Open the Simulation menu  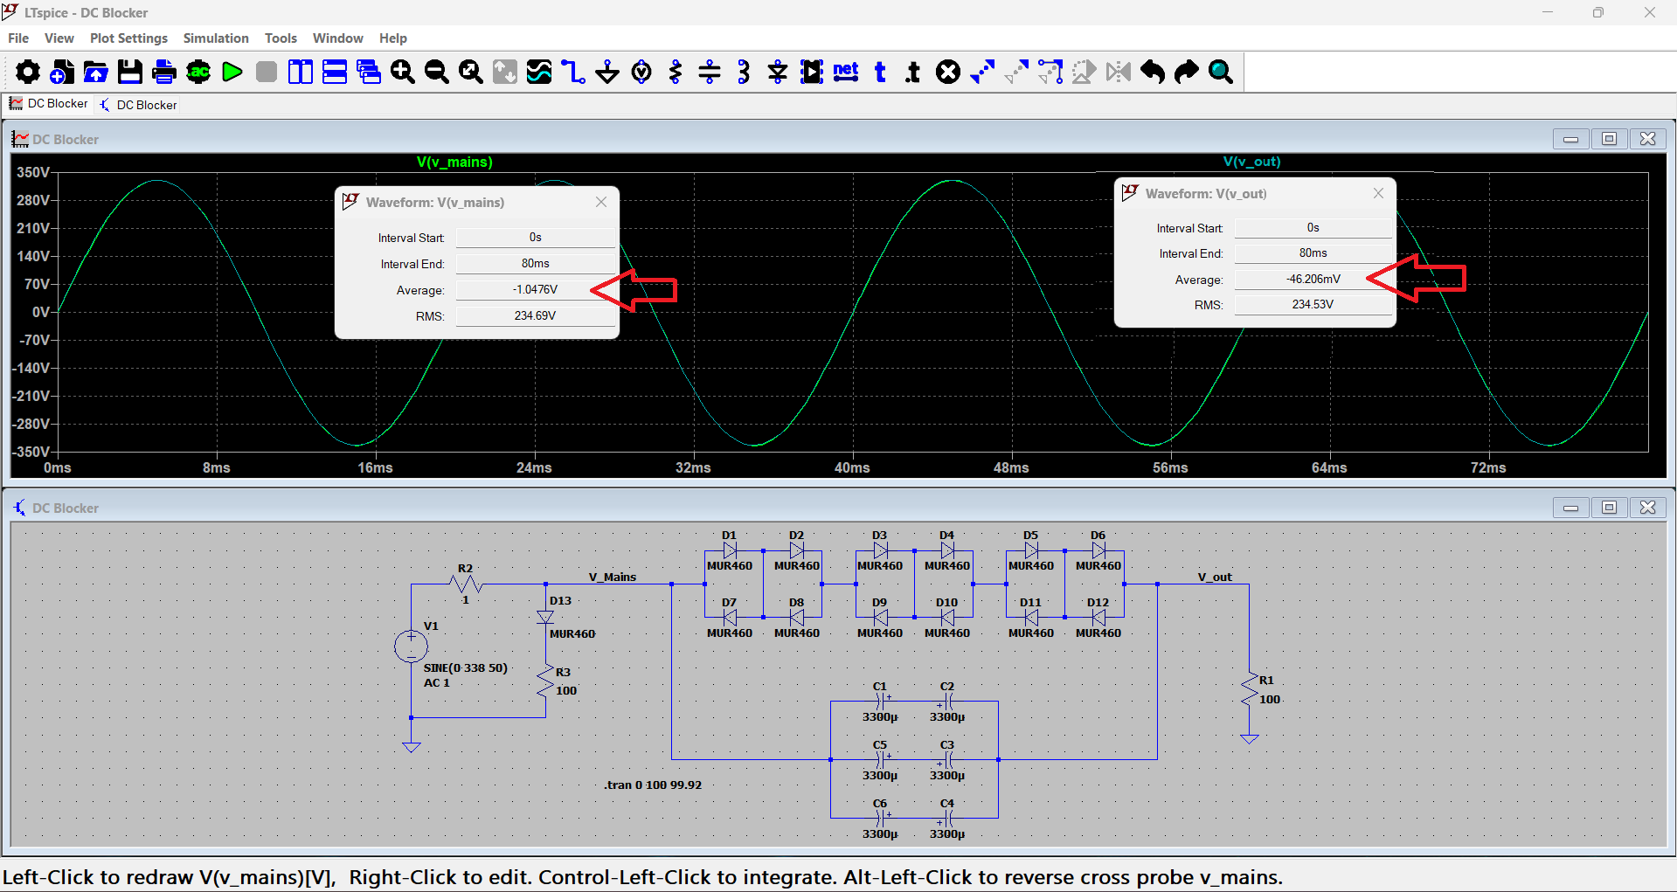pos(216,38)
